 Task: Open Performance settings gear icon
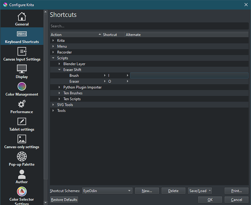pyautogui.click(x=22, y=104)
